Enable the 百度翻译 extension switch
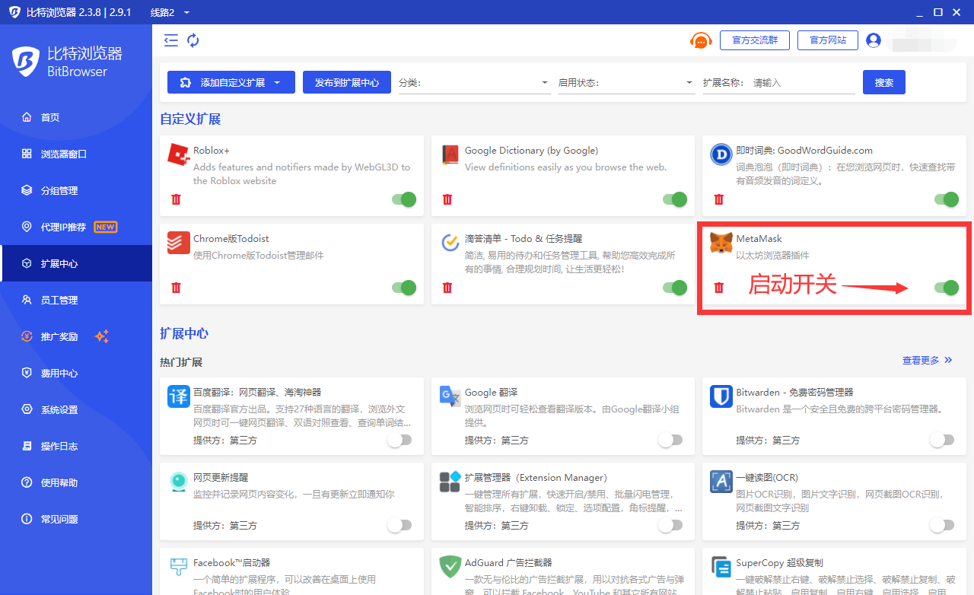 399,440
